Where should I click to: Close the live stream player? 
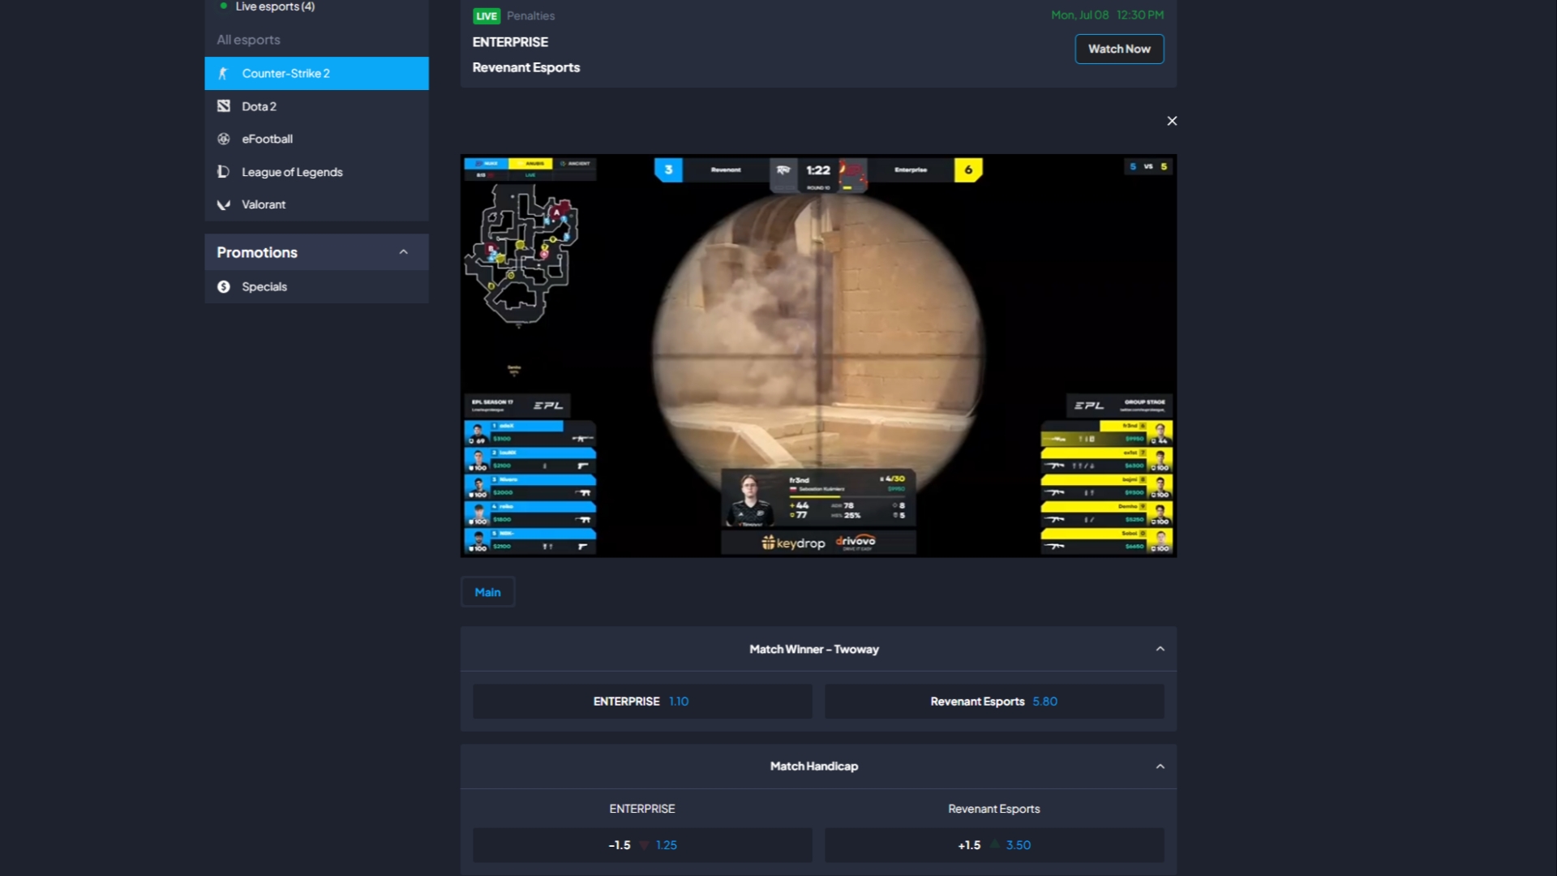tap(1172, 121)
